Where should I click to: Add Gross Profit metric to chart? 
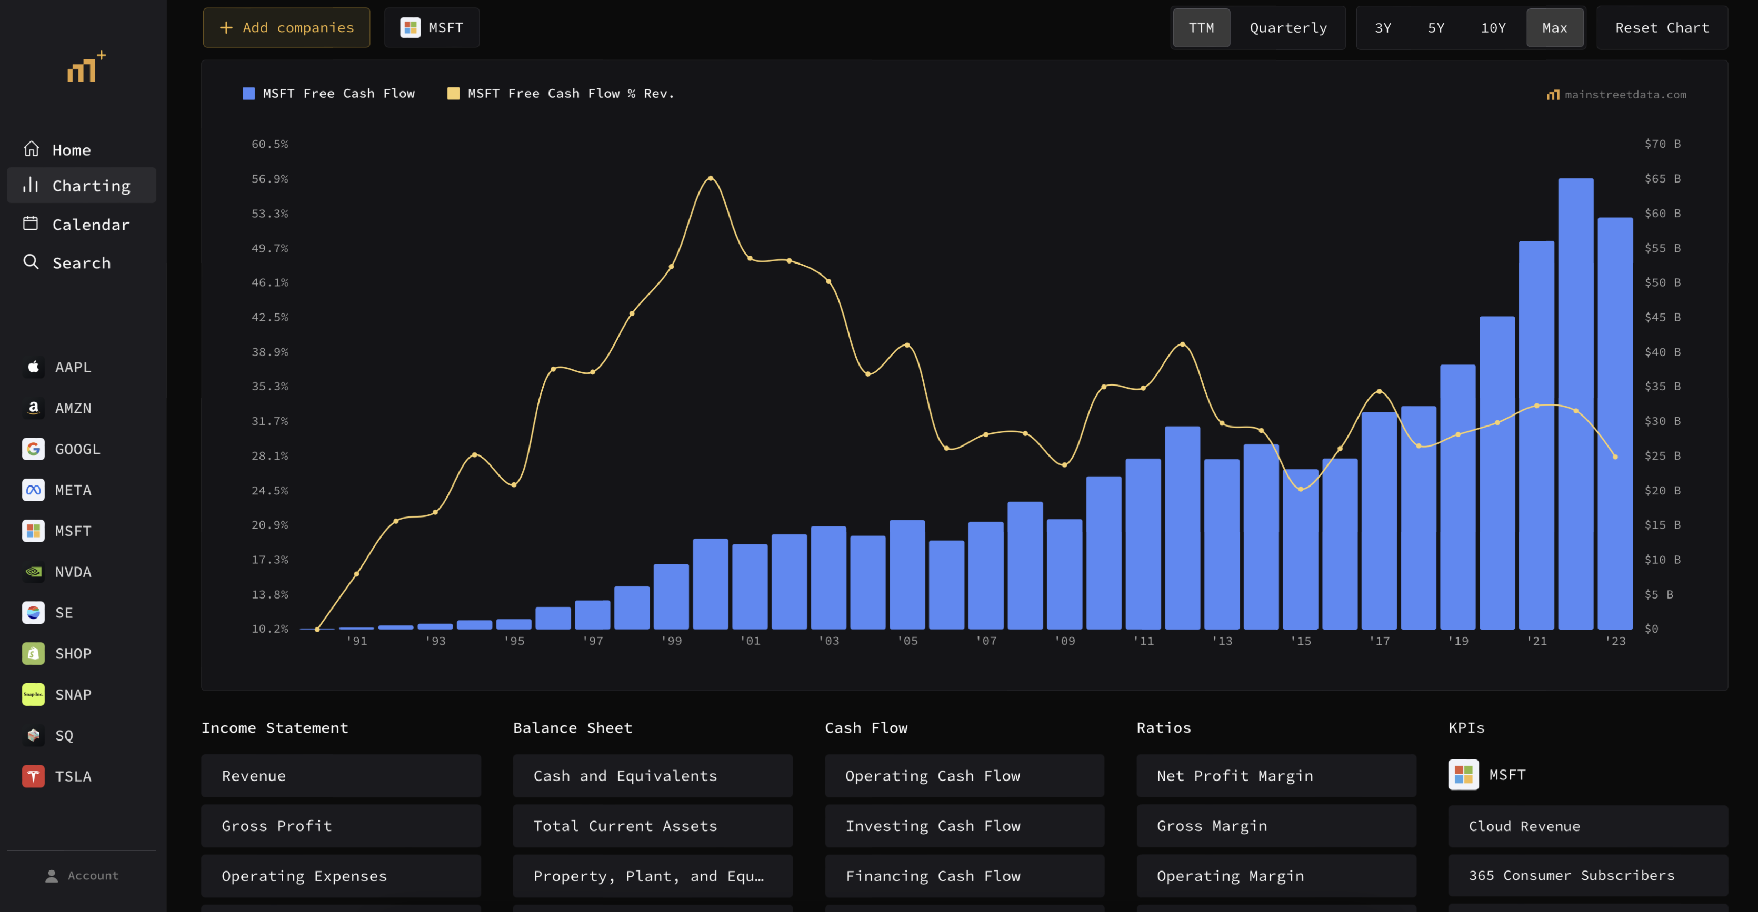pyautogui.click(x=341, y=826)
